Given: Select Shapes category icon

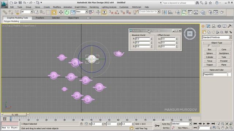Looking at the screenshot, I should pos(209,32).
